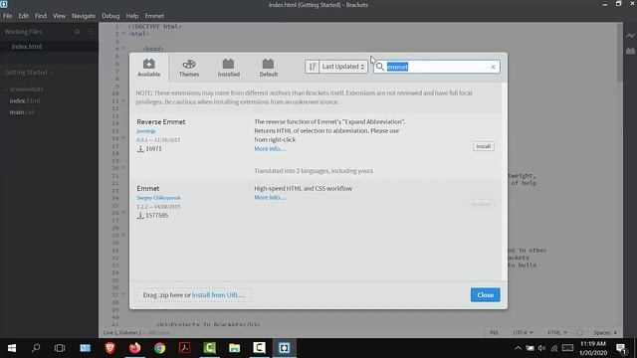Open the Help menu
The width and height of the screenshot is (637, 358).
[x=132, y=16]
